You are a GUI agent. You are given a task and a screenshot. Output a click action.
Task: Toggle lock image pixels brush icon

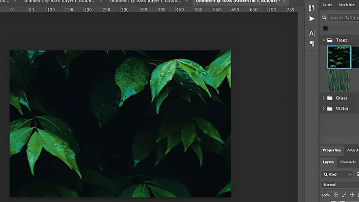(344, 195)
